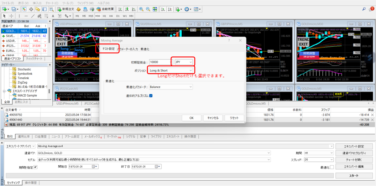The image size is (376, 186).
Task: Switch to bar chart icon
Action: point(120,9)
